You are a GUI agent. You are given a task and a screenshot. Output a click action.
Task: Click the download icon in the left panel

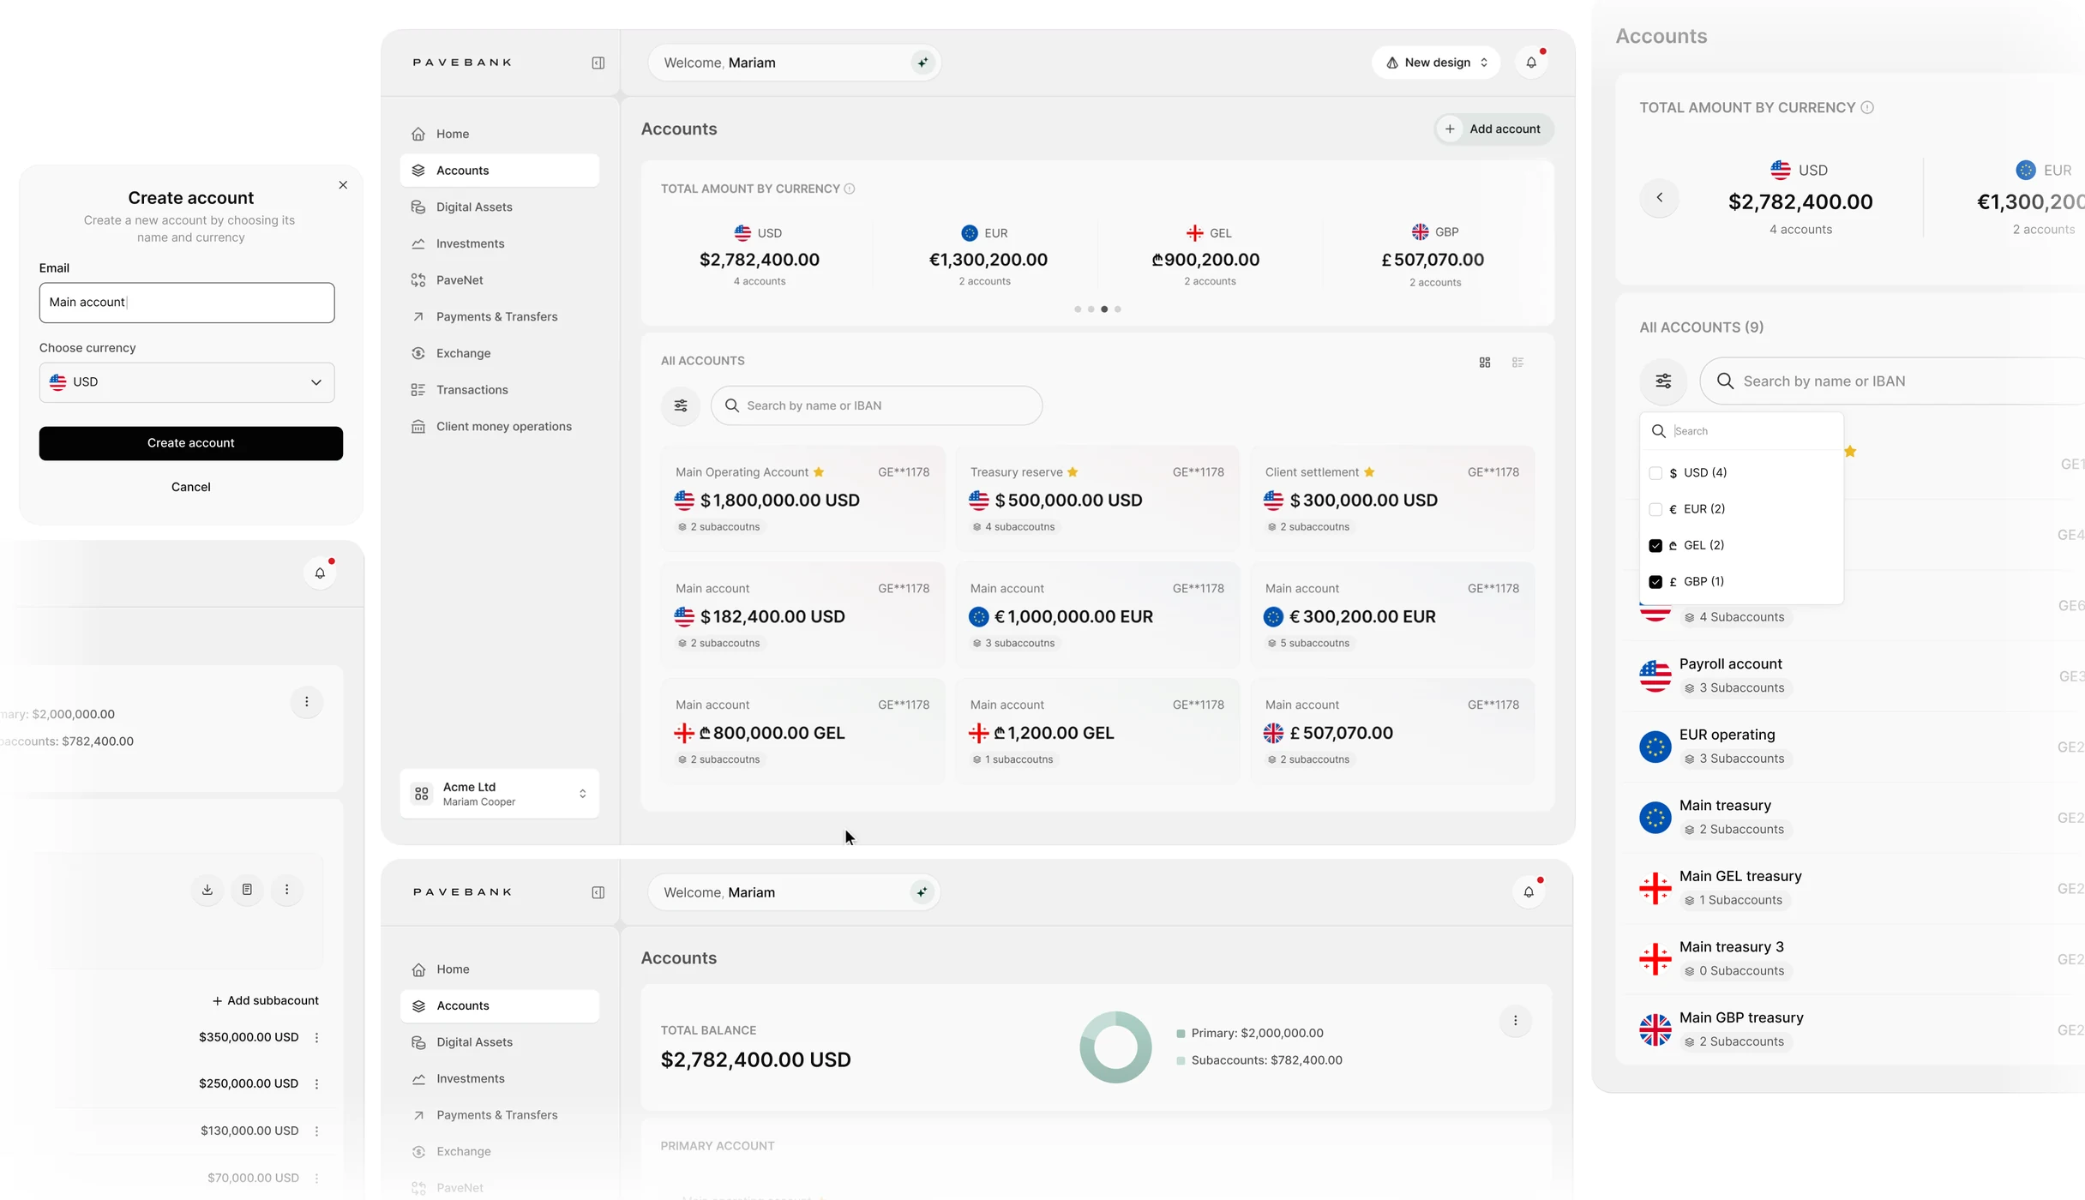[x=207, y=890]
